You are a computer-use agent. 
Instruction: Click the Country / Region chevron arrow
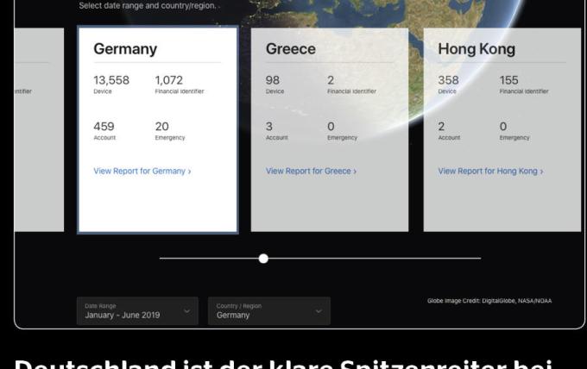tap(319, 311)
